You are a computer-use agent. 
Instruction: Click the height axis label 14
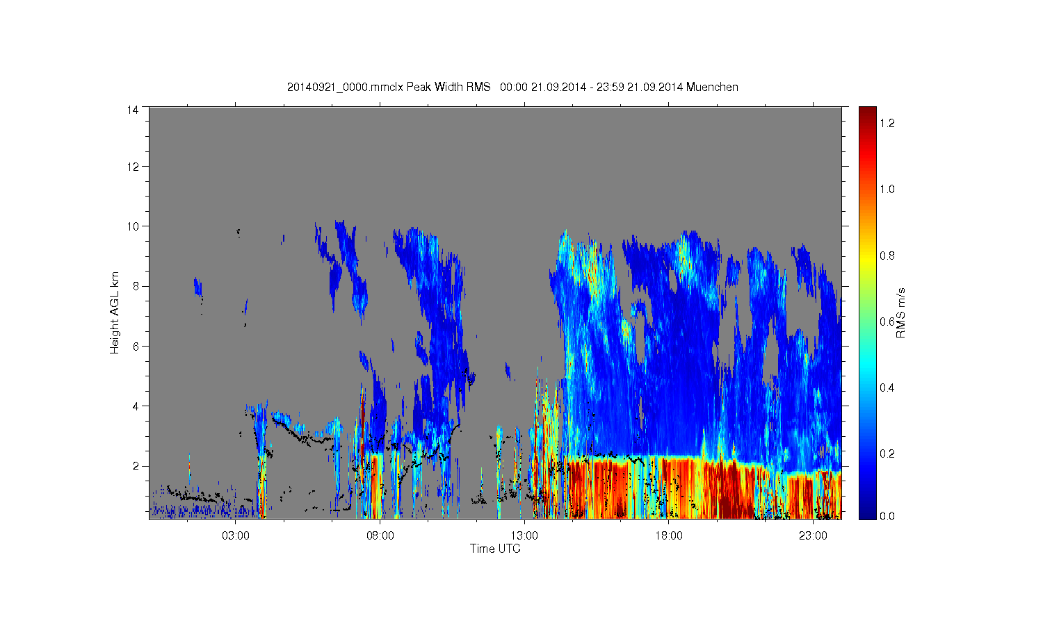point(133,110)
